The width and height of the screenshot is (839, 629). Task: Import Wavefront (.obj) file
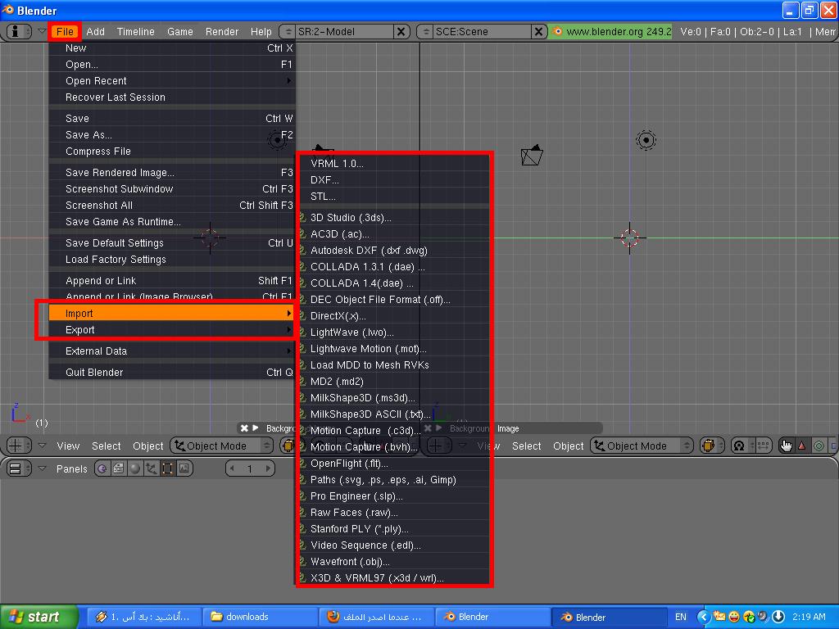point(394,562)
